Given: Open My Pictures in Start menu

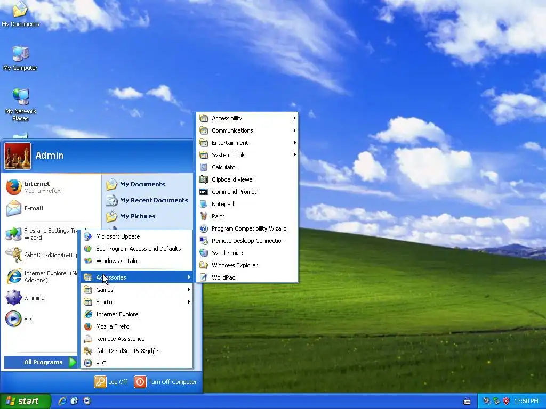Looking at the screenshot, I should tap(148, 216).
